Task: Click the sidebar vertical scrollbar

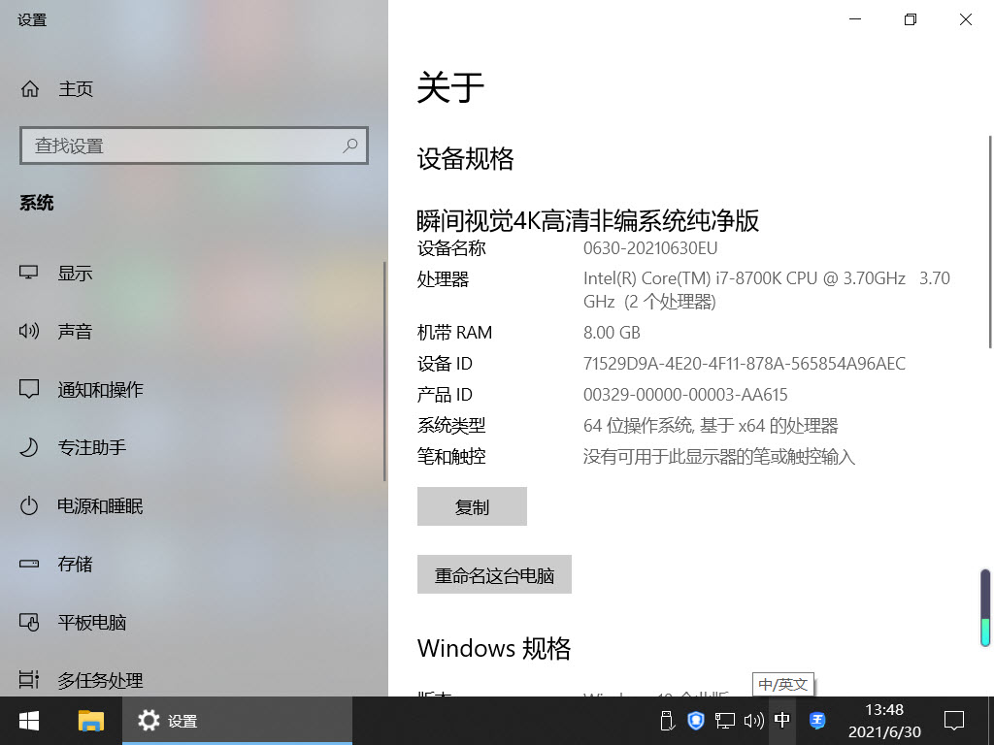Action: (x=384, y=372)
